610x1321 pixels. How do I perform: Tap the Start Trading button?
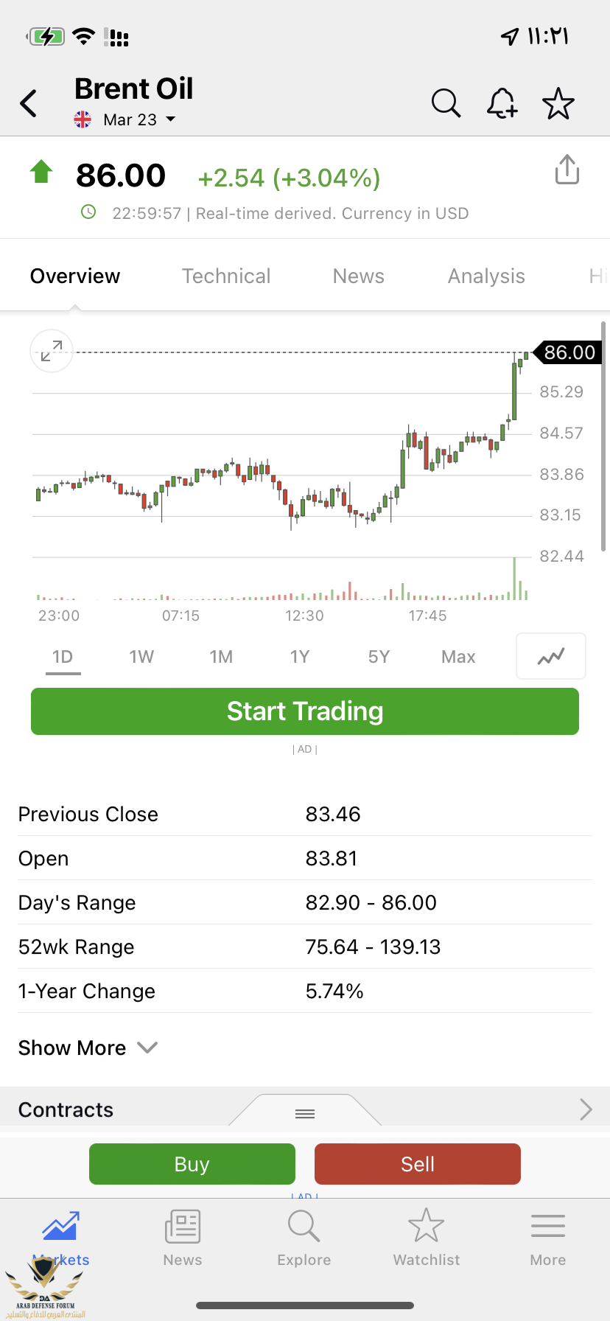coord(305,711)
